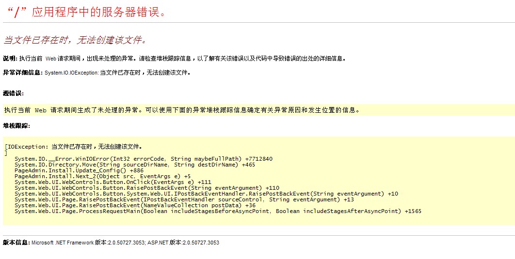Click the [IOException: line in stack trace
This screenshot has height=259, width=515.
point(73,147)
